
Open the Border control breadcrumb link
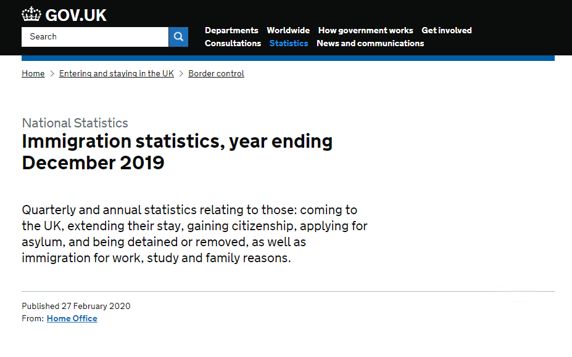tap(216, 73)
